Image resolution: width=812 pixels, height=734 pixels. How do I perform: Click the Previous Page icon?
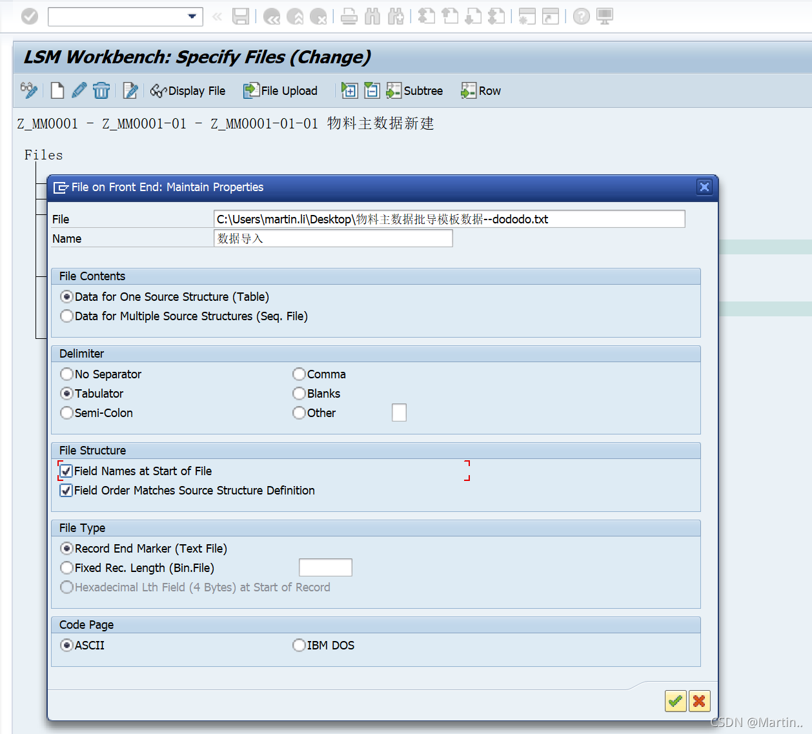[x=450, y=16]
